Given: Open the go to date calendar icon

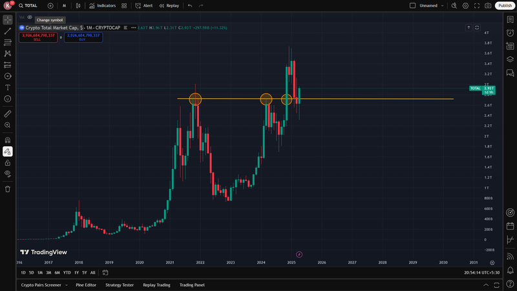Looking at the screenshot, I should coord(105,272).
